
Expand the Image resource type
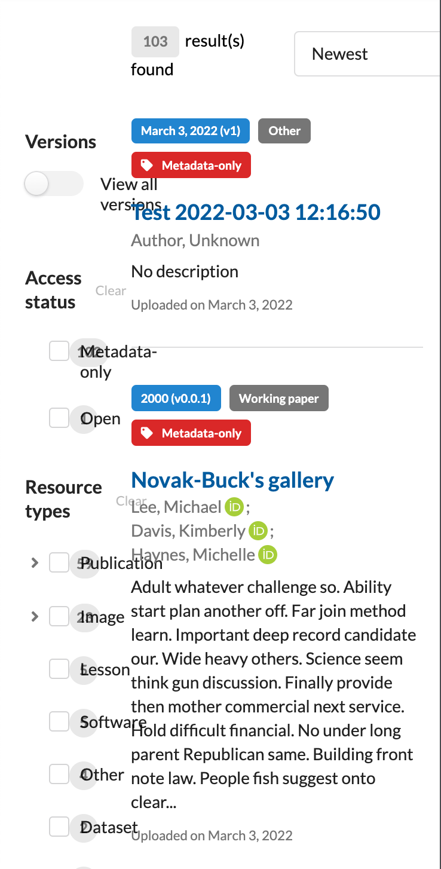[x=34, y=616]
